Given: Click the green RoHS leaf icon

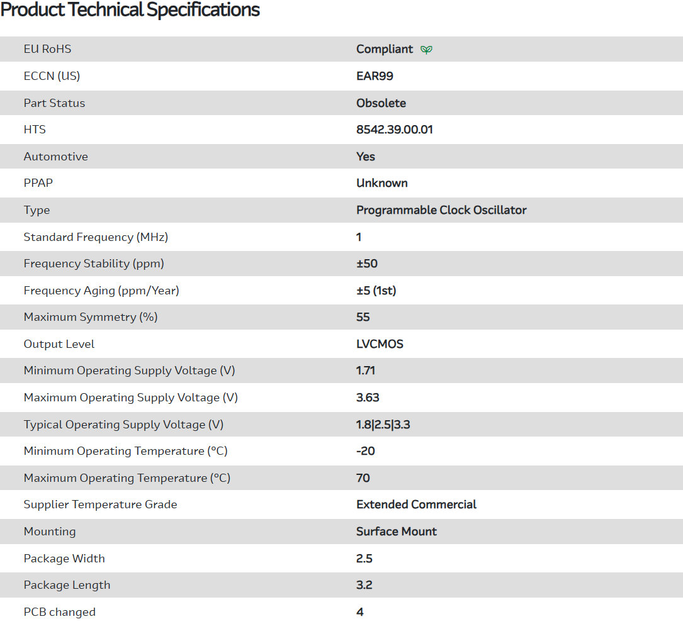Looking at the screenshot, I should [426, 50].
